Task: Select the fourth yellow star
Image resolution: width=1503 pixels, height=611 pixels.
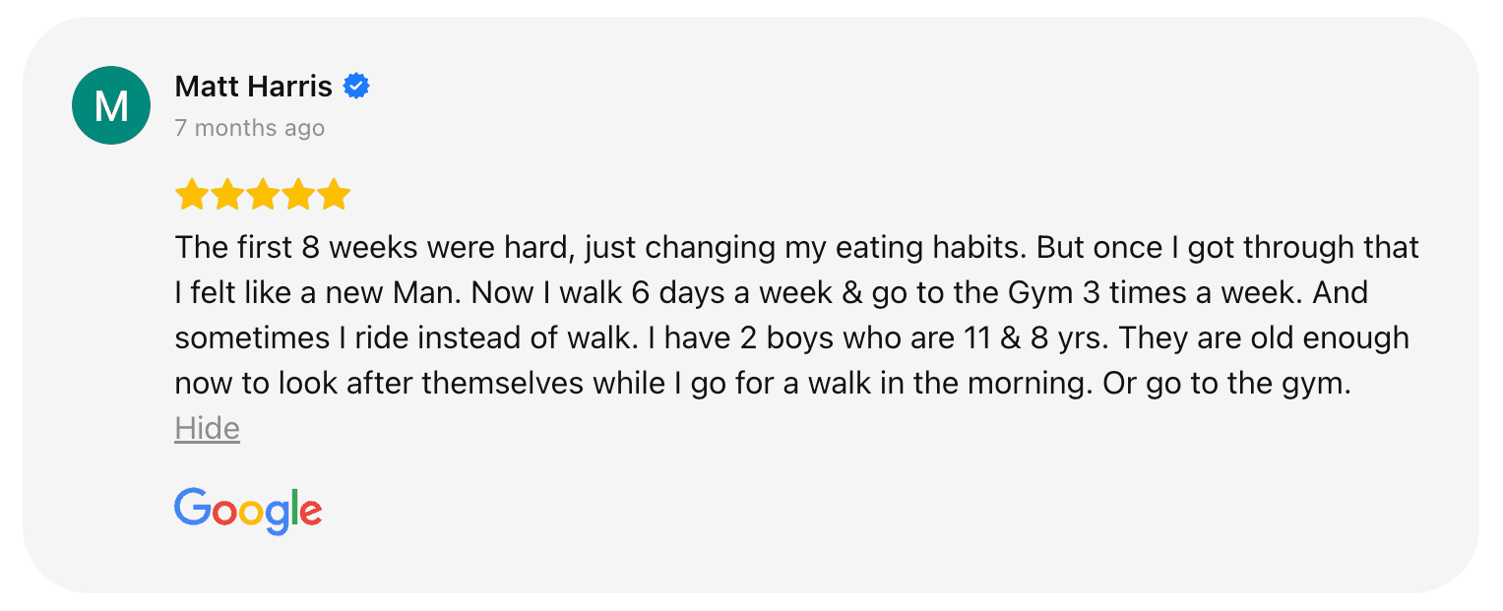Action: click(x=298, y=195)
